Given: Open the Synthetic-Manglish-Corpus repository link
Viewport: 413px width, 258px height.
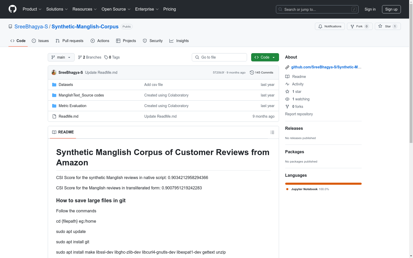Looking at the screenshot, I should coord(85,27).
